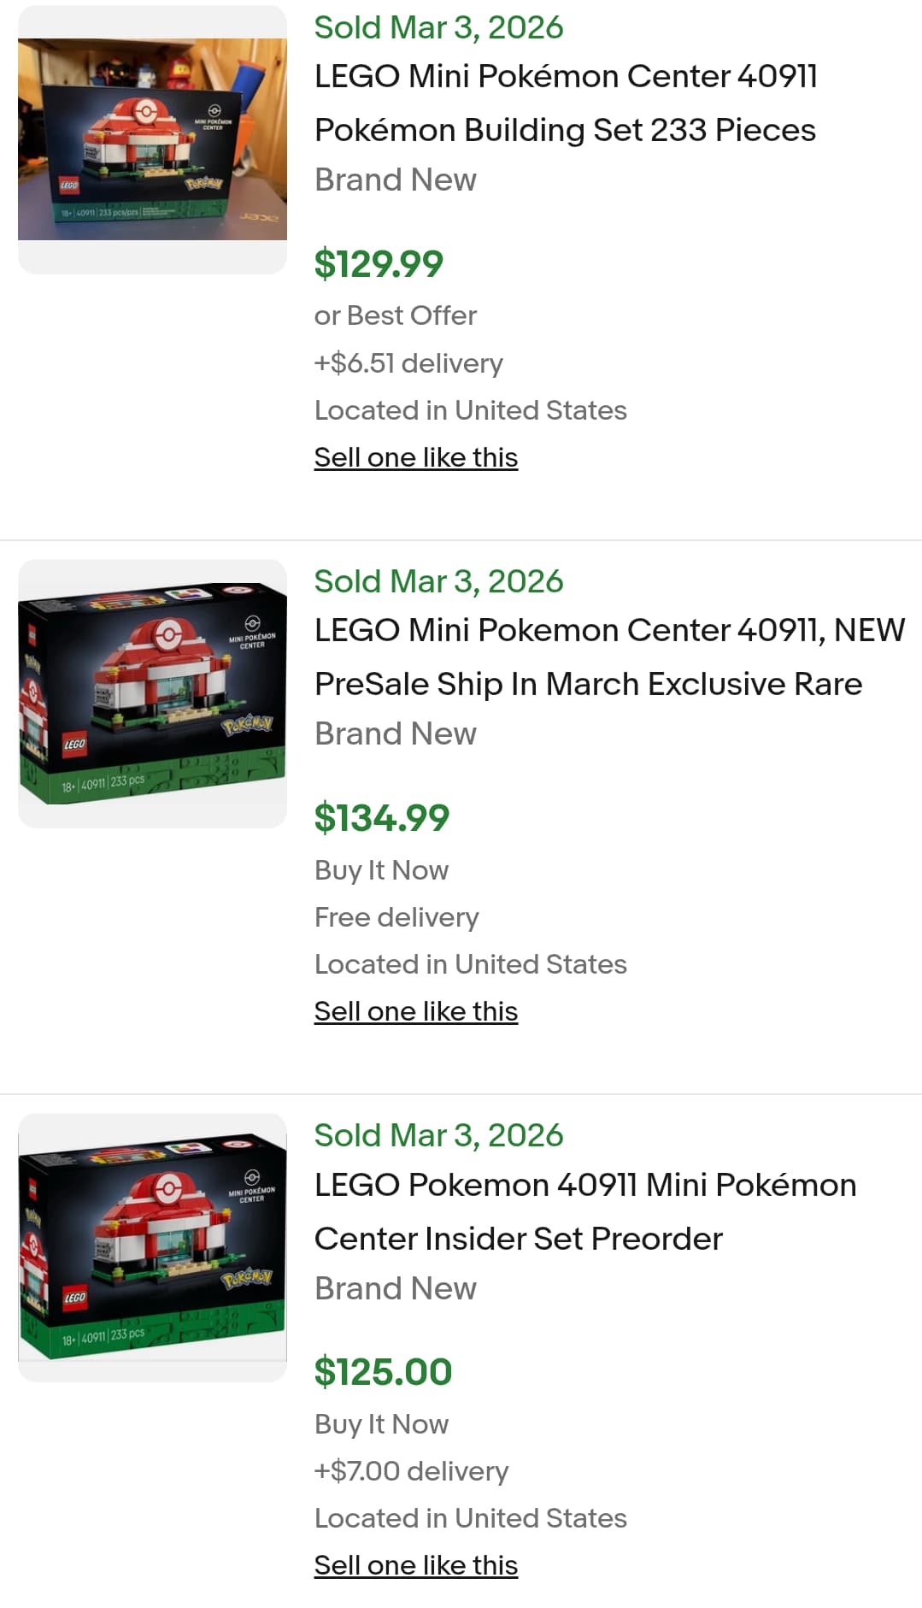Click 'Buy It Now' under the $125.00 price
Viewport: 922px width, 1608px height.
tap(381, 1424)
